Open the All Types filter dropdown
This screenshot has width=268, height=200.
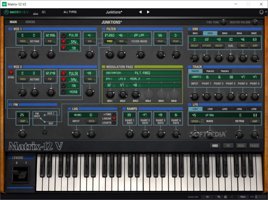pyautogui.click(x=70, y=12)
